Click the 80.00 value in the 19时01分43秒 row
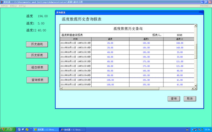The height and width of the screenshot is (132, 212). 110,71
